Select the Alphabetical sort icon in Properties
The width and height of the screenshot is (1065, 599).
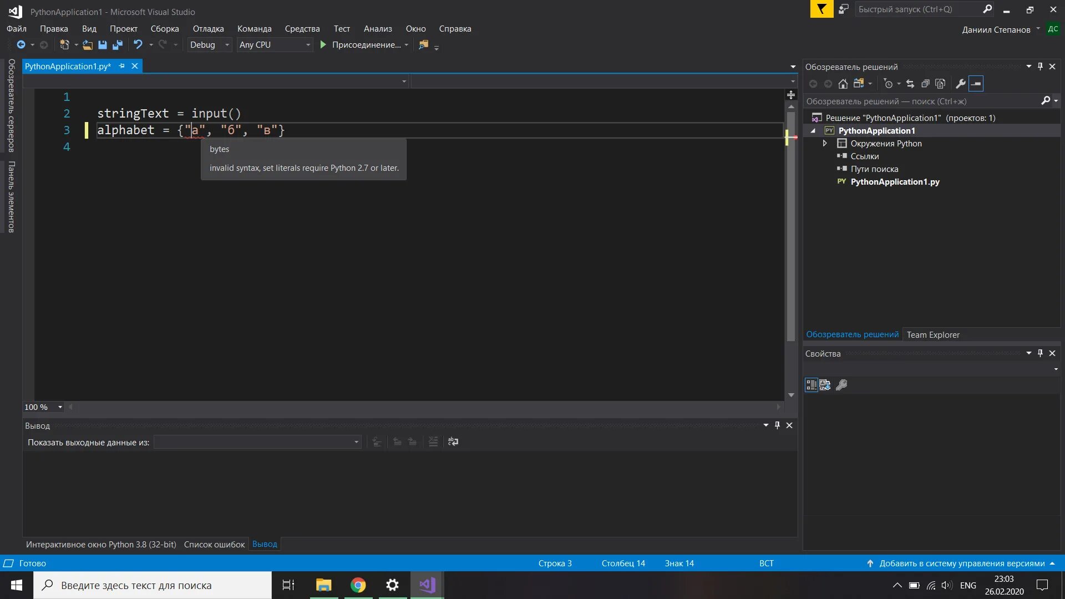[x=825, y=385]
